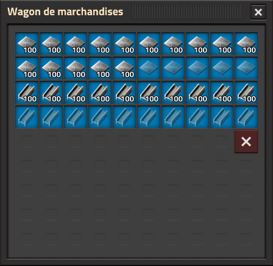Click the fifth steel plate stack in second row

pos(124,68)
